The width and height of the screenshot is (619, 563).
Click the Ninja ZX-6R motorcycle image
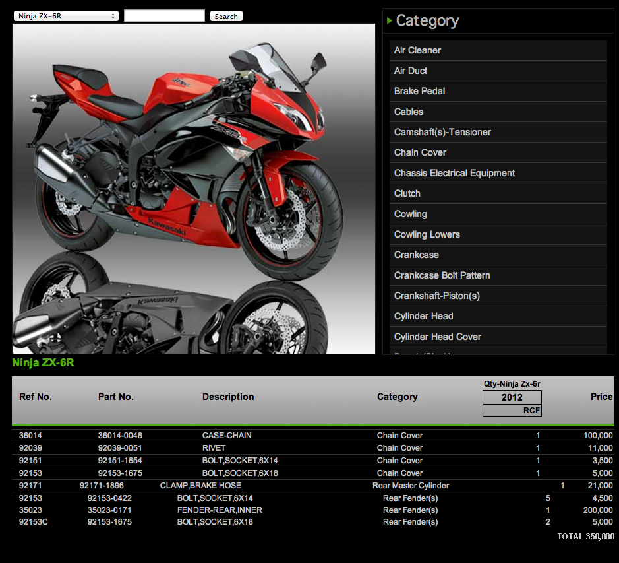pos(193,189)
